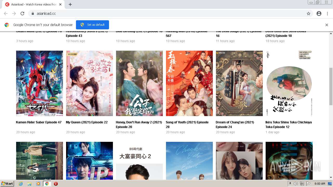
Task: Click '20 hours ago' under Kamen Rider Saber
Action: click(x=25, y=132)
